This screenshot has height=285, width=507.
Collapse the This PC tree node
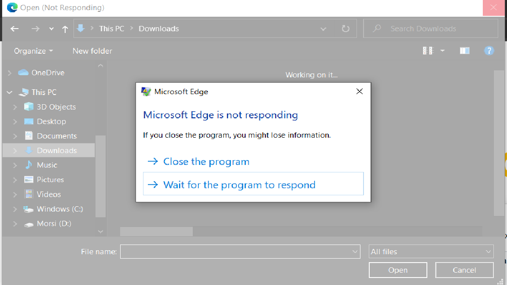(x=10, y=92)
